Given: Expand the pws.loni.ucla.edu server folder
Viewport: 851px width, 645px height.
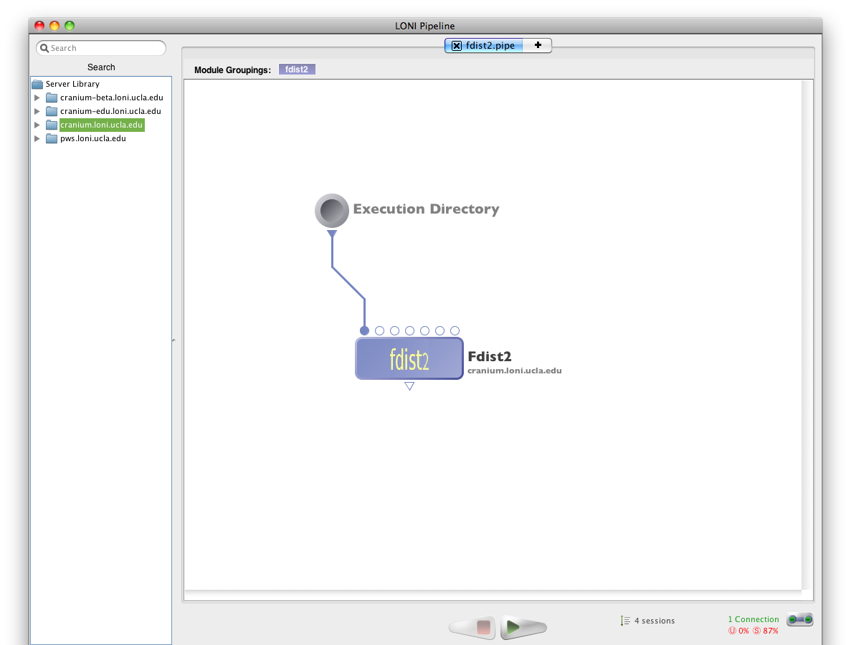Looking at the screenshot, I should click(37, 138).
